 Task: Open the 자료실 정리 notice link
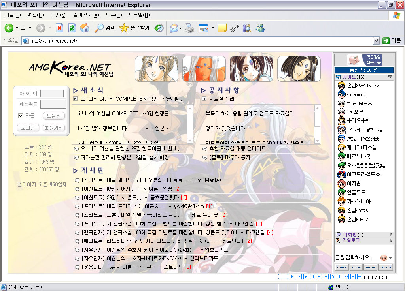(x=221, y=99)
